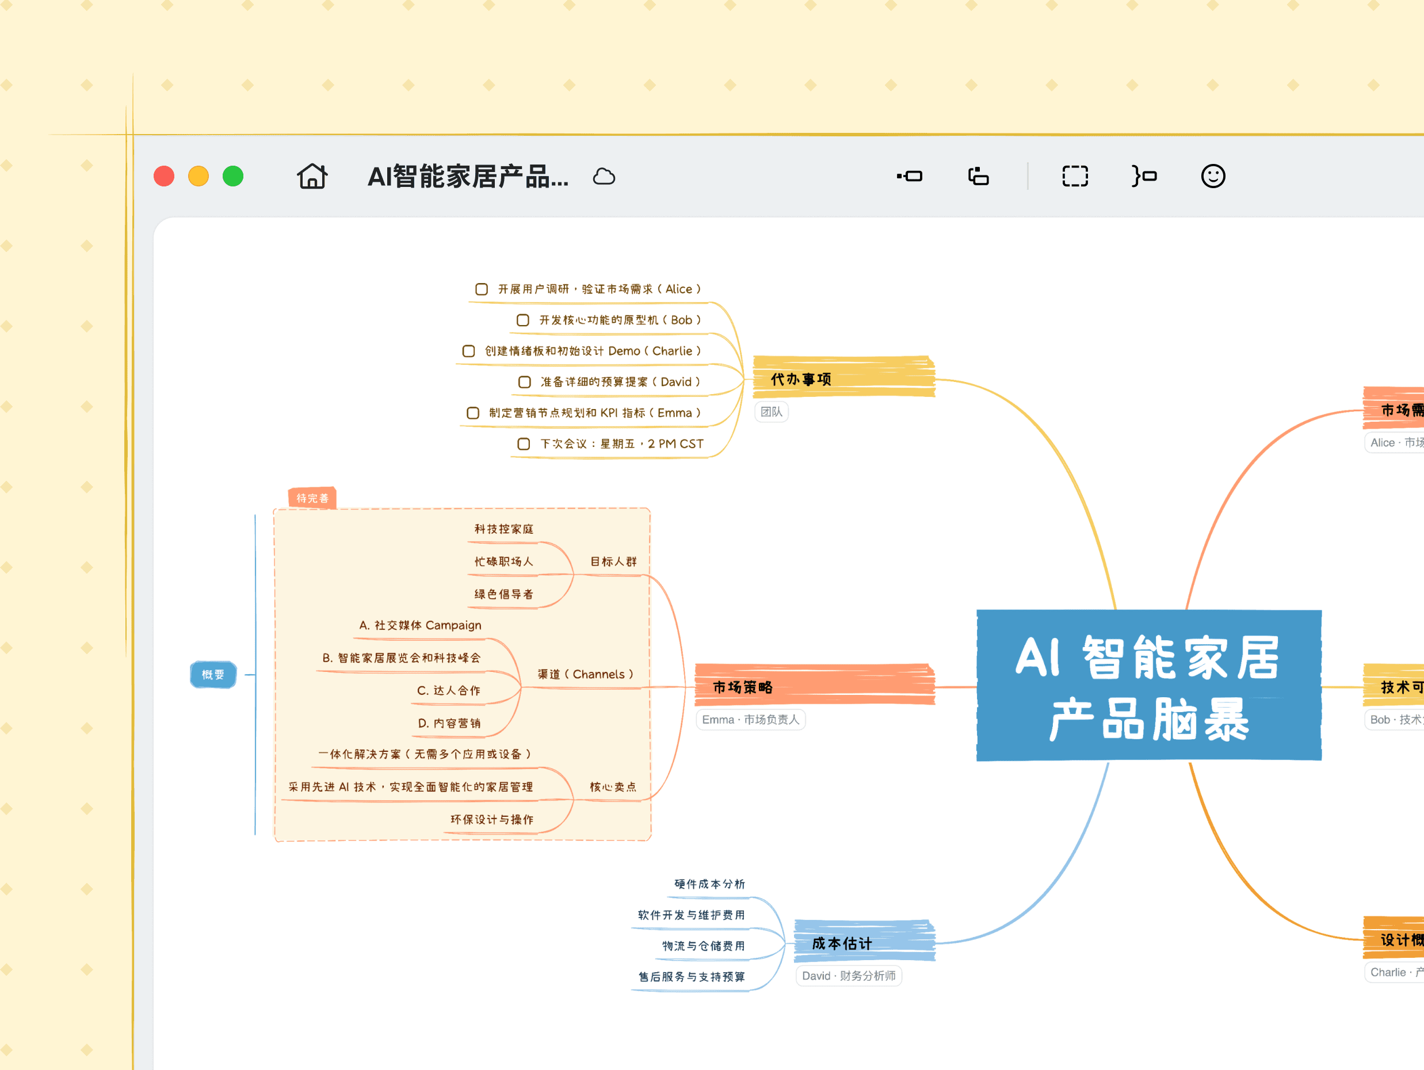The width and height of the screenshot is (1424, 1070).
Task: Click the AI智能家居产品... document title
Action: click(x=468, y=177)
